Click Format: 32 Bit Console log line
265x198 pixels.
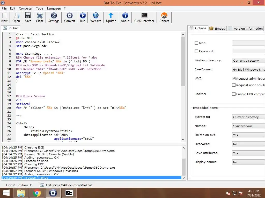[x=38, y=154]
